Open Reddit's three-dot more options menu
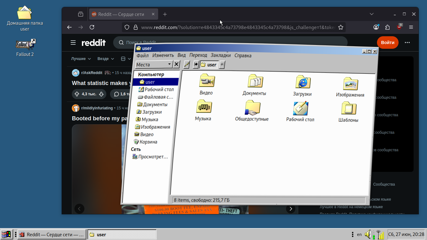427x240 pixels. coord(407,42)
